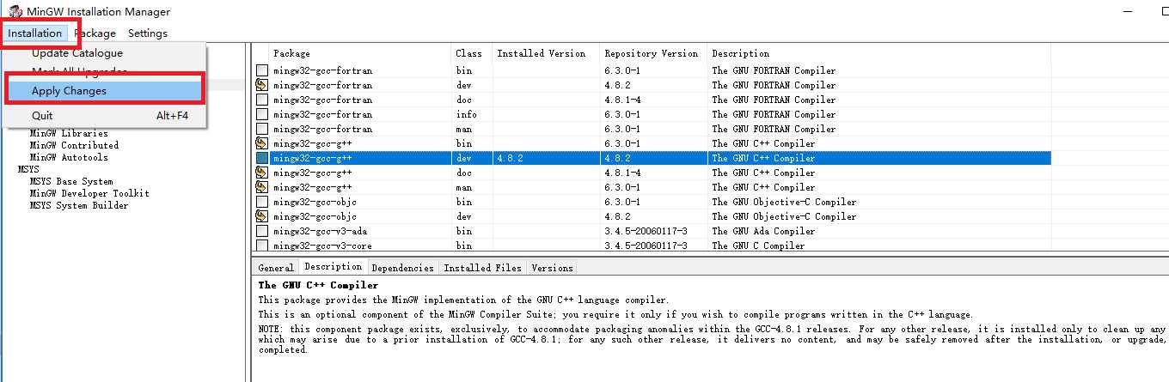The height and width of the screenshot is (382, 1169).
Task: Tick the checkbox for mingw32-gcc-v3-core bin
Action: pos(262,246)
